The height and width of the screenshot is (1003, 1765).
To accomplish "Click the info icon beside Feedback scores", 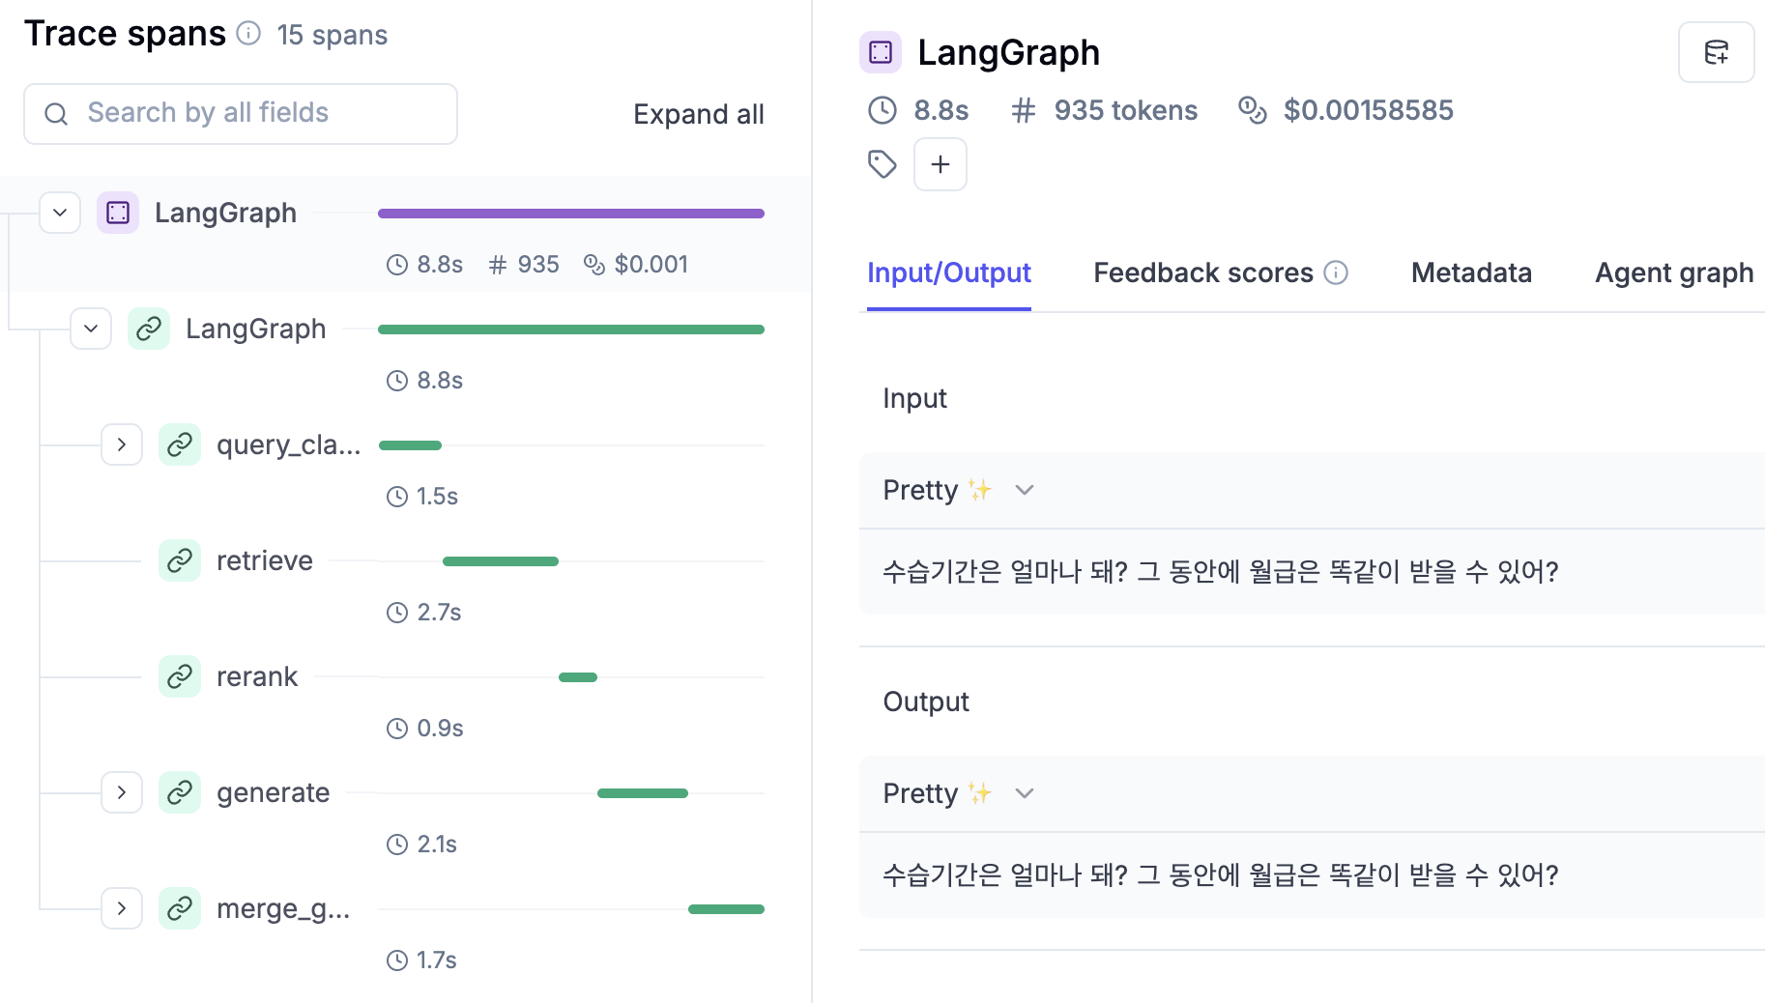I will (1336, 272).
